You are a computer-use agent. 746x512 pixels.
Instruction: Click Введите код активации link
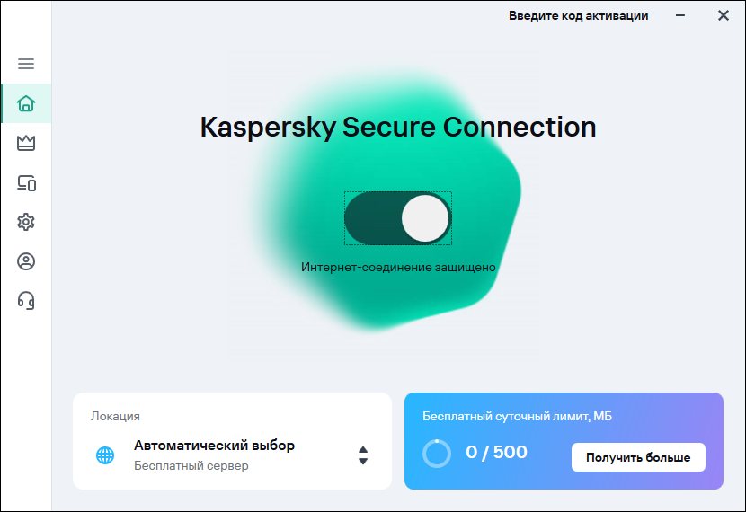[x=578, y=15]
